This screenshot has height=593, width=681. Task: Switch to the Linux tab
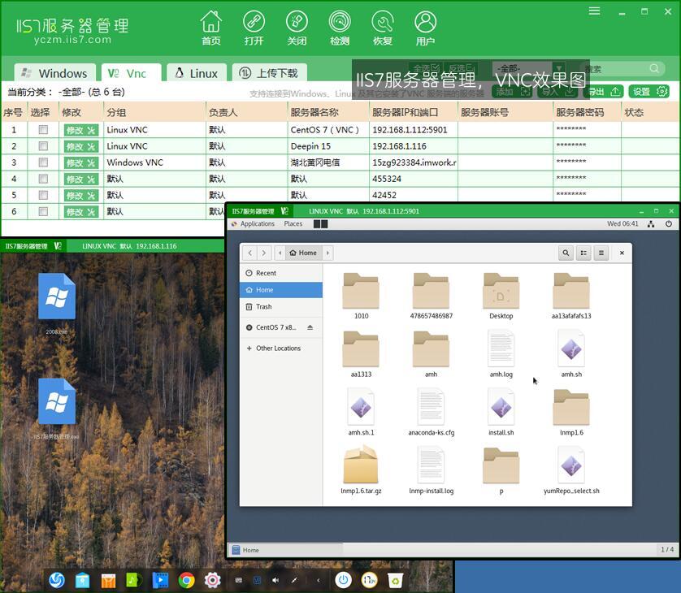[196, 72]
